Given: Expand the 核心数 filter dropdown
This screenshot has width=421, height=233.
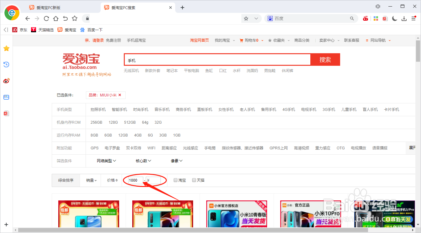Looking at the screenshot, I should click(x=143, y=161).
